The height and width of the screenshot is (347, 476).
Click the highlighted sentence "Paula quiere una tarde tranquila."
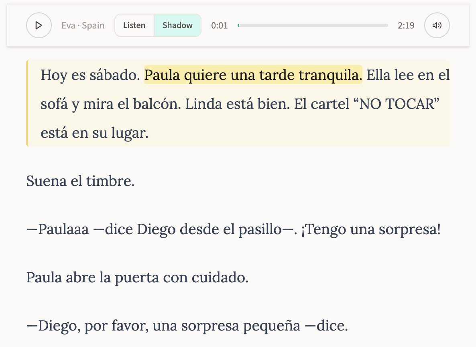(253, 75)
